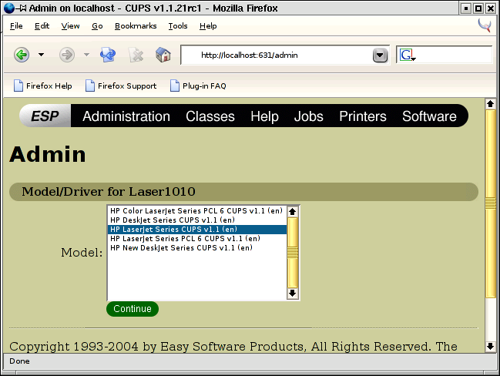Click the Google search engine icon

(x=408, y=55)
